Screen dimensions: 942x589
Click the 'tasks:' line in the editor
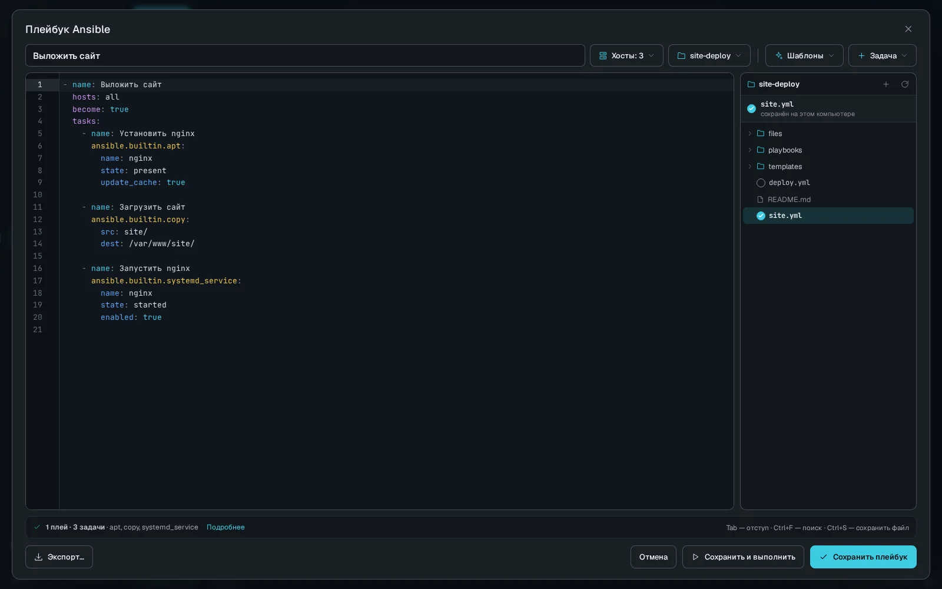tap(87, 121)
